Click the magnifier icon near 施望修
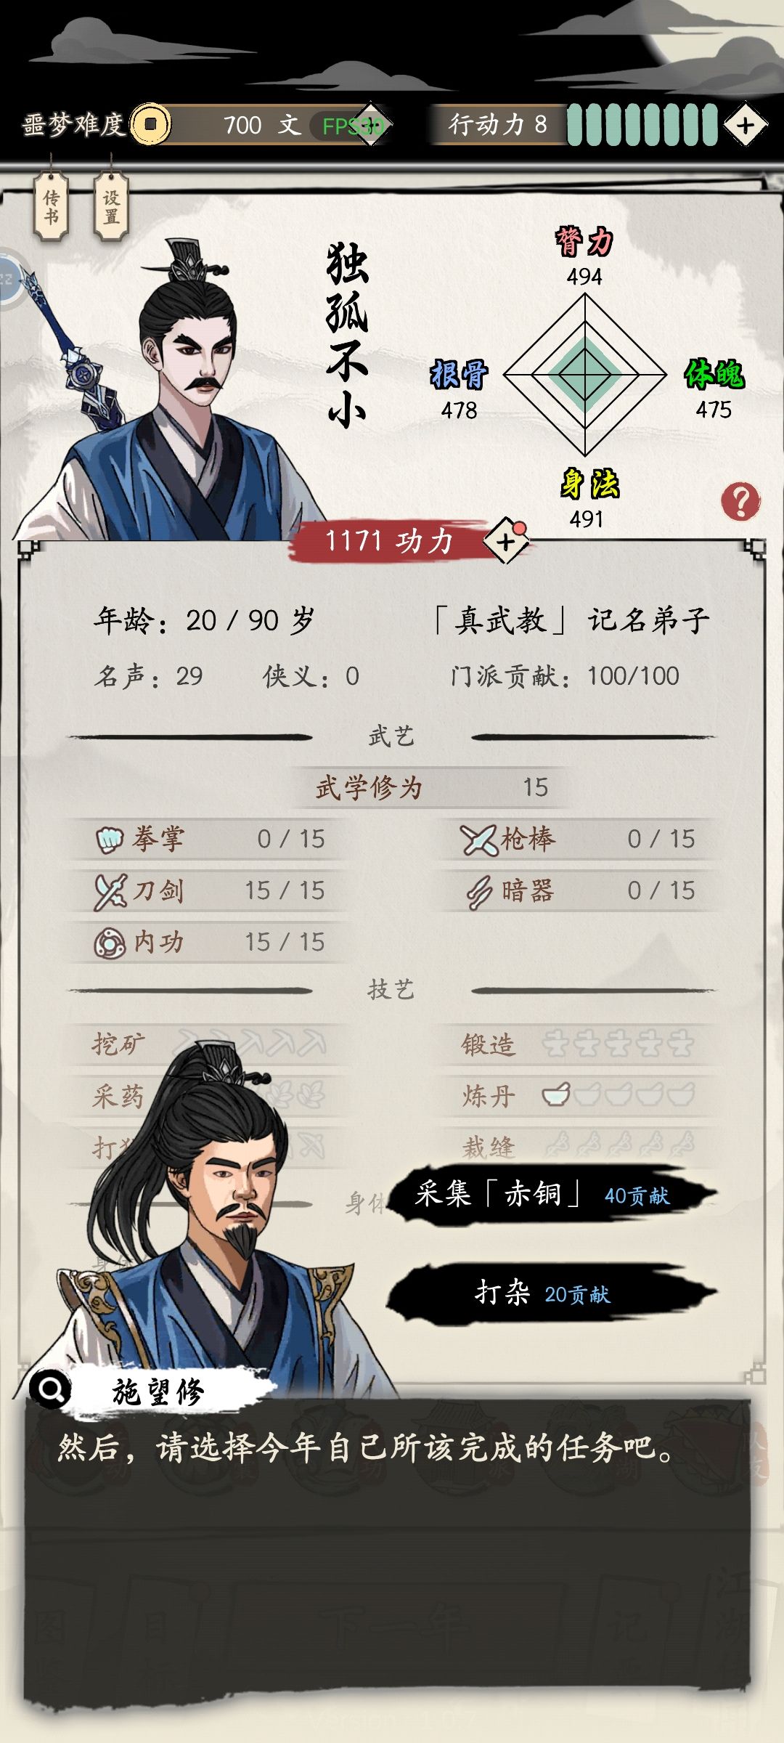The height and width of the screenshot is (1743, 784). [x=50, y=1389]
